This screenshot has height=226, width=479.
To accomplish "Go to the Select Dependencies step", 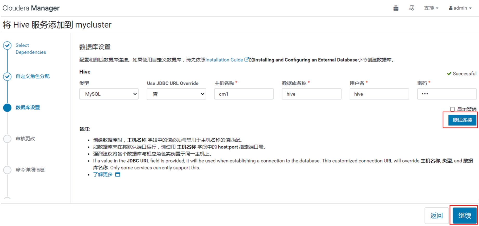I will [31, 49].
